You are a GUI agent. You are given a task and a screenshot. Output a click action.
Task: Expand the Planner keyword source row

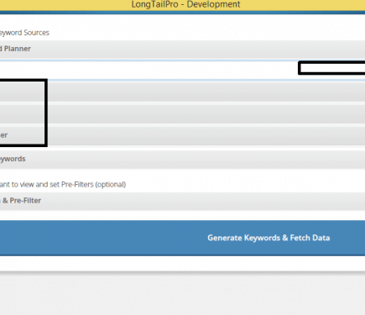tap(182, 49)
